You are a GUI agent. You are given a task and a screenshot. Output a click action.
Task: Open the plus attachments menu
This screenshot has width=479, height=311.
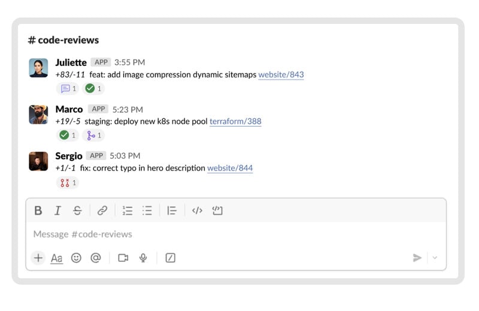[38, 258]
